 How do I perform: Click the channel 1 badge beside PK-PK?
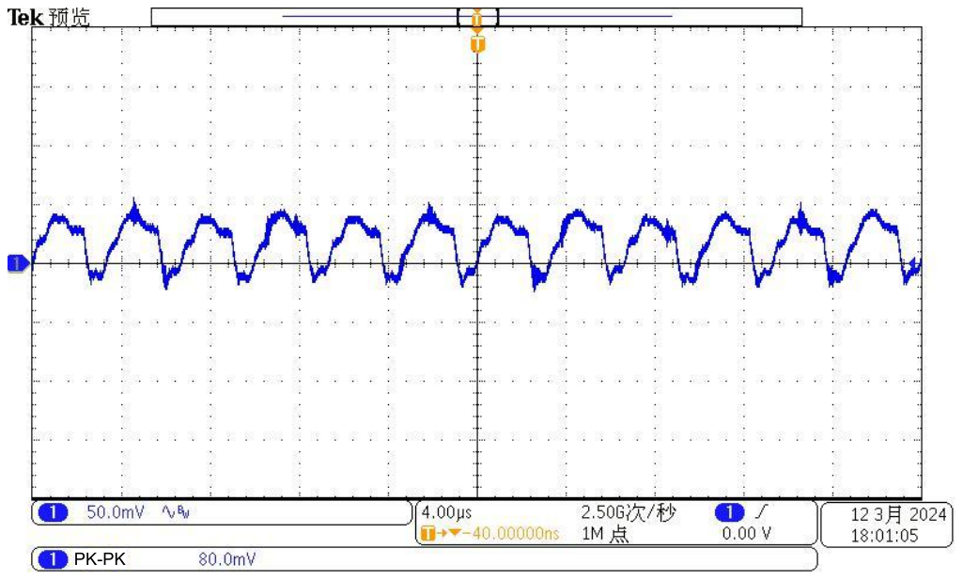pos(53,559)
